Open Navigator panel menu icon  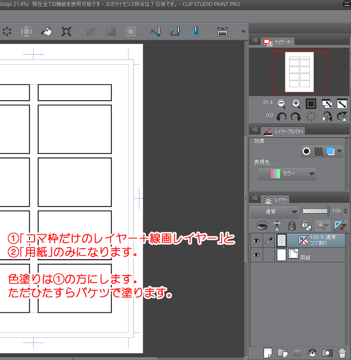pos(255,40)
